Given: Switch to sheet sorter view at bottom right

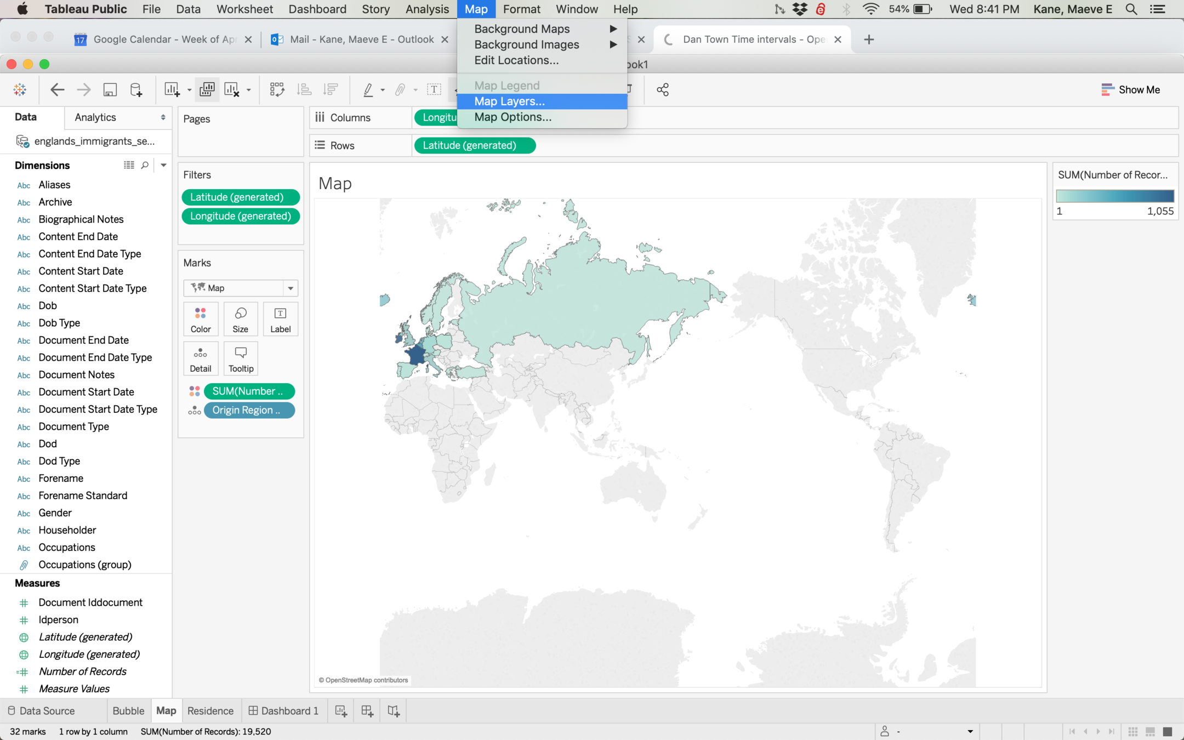Looking at the screenshot, I should (x=1133, y=731).
